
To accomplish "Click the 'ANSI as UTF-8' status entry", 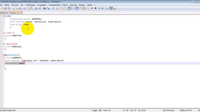I will (186, 110).
